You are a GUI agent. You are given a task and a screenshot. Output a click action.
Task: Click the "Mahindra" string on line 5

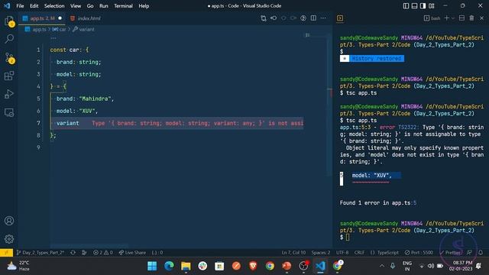pyautogui.click(x=95, y=99)
